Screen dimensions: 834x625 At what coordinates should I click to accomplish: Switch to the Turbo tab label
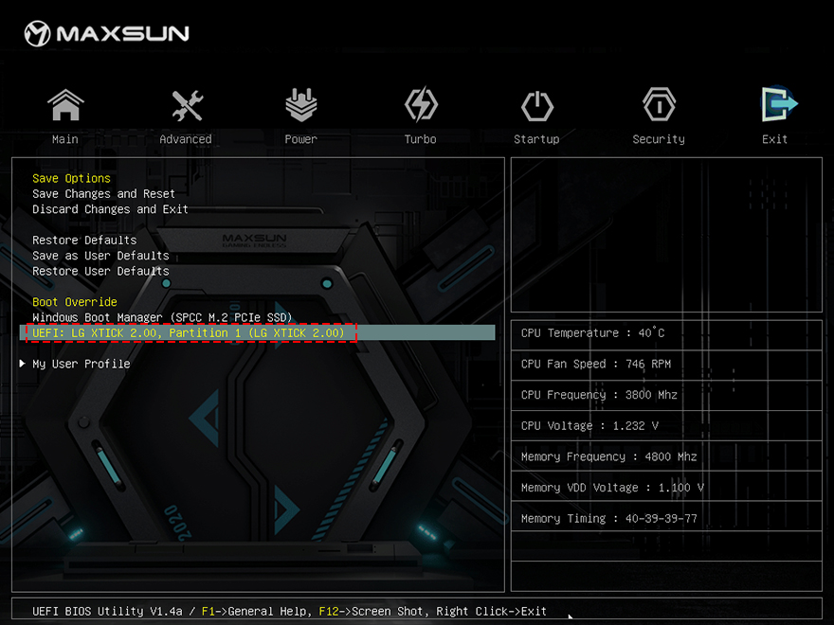(x=420, y=139)
